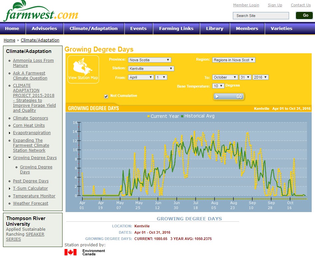Click the green Historical Avg legend swatch
The image size is (315, 261).
(182, 117)
